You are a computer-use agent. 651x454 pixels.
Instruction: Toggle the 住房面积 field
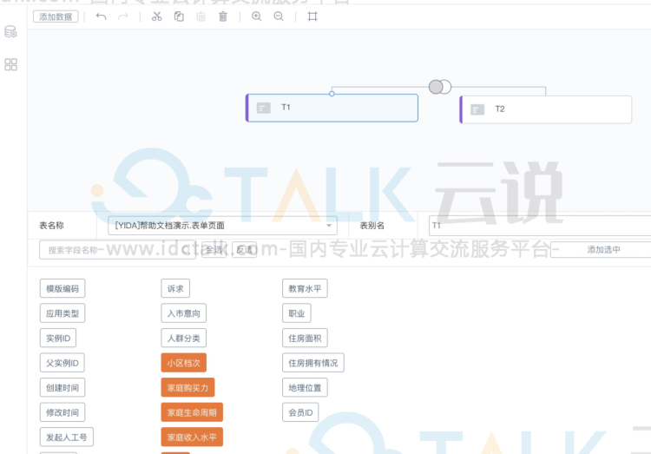click(305, 338)
